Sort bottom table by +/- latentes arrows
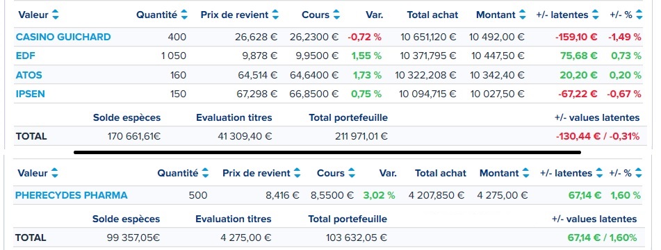The width and height of the screenshot is (661, 250). click(x=599, y=173)
